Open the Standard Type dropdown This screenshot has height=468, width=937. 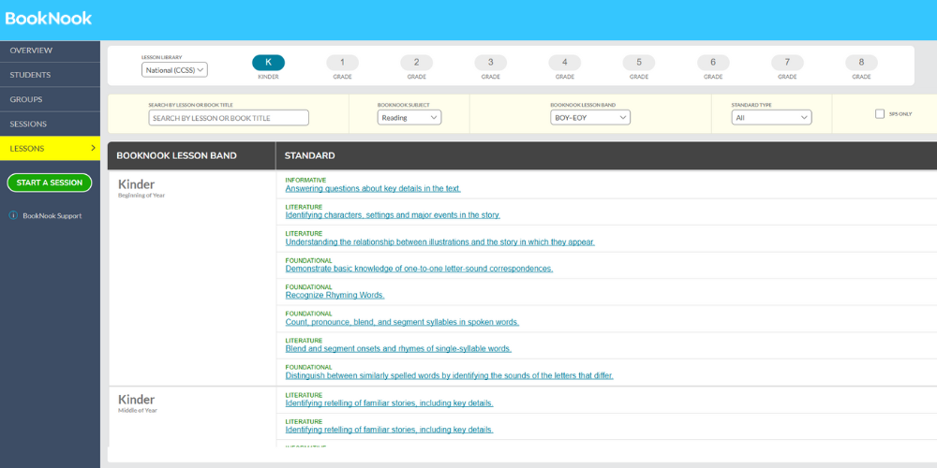771,118
